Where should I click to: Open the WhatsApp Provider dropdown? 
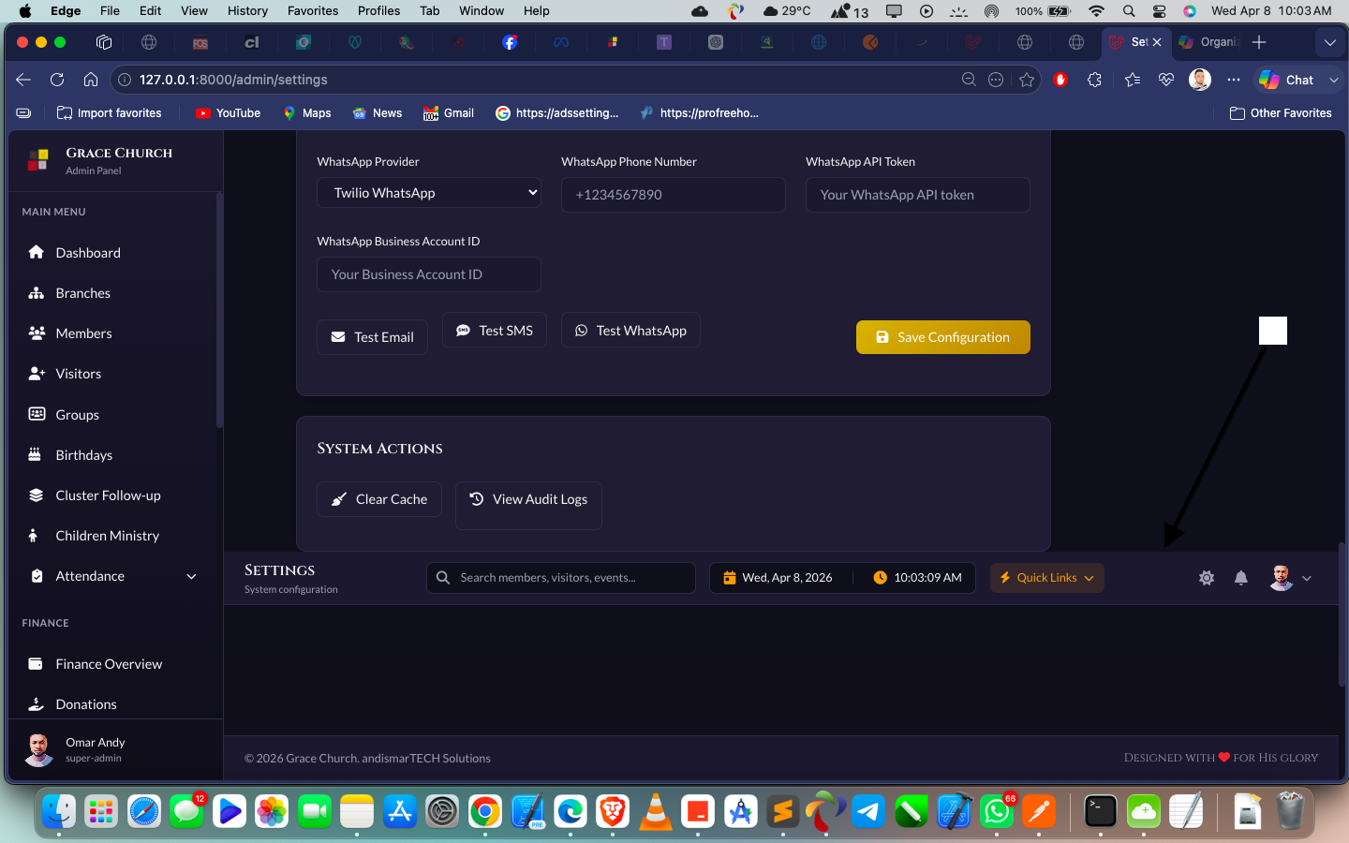click(x=429, y=193)
